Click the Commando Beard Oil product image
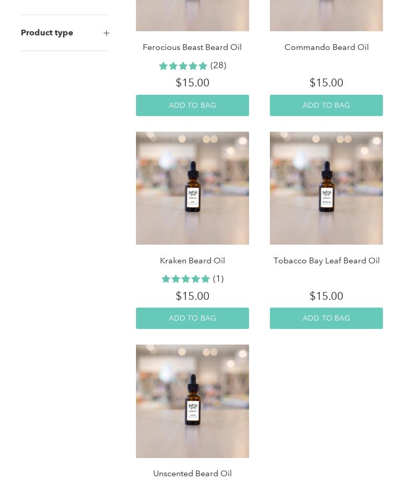This screenshot has height=483, width=409. tap(326, 16)
